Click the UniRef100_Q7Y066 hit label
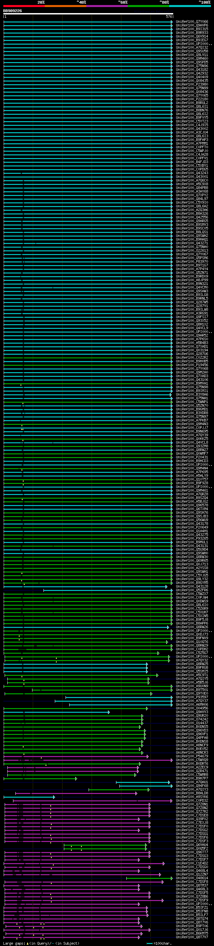The height and width of the screenshot is (946, 214). tap(192, 22)
